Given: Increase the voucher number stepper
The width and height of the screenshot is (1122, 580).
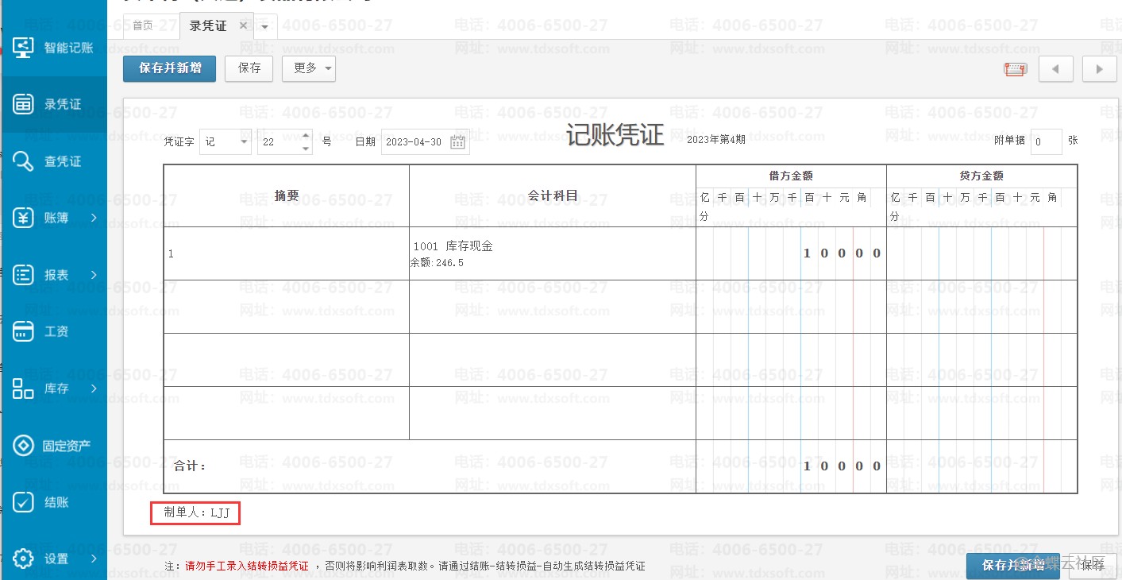Looking at the screenshot, I should (307, 137).
